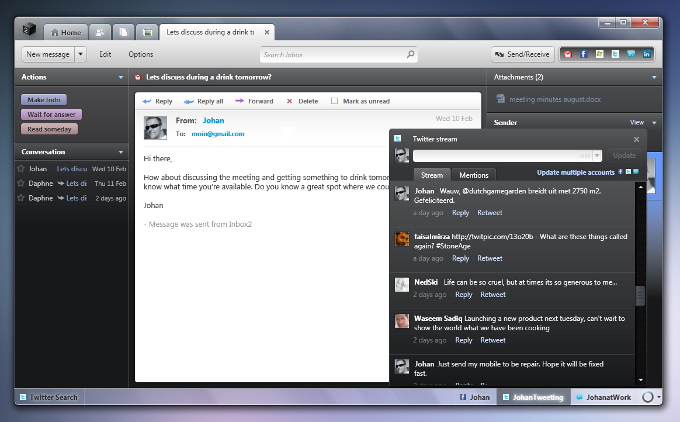Reply to the NedSki tweet
Viewport: 680px width, 422px height.
(464, 295)
